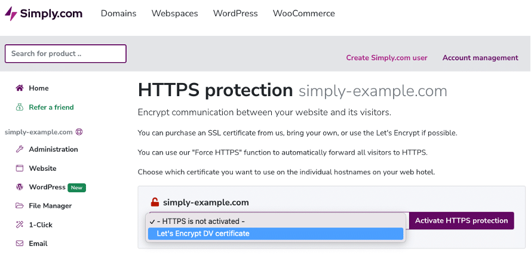This screenshot has width=531, height=255.
Task: Click the WordPress logo icon in sidebar
Action: click(20, 187)
